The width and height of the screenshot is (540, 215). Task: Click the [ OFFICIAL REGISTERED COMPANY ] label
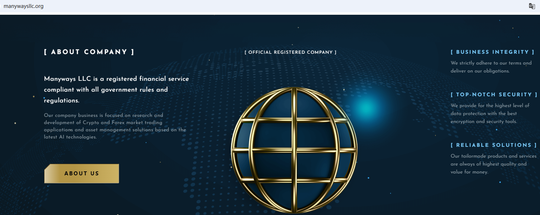click(290, 52)
